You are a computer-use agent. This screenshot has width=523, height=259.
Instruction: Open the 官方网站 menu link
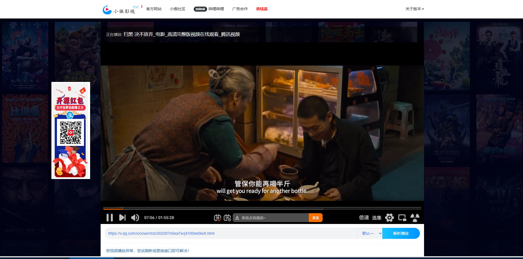pyautogui.click(x=154, y=9)
